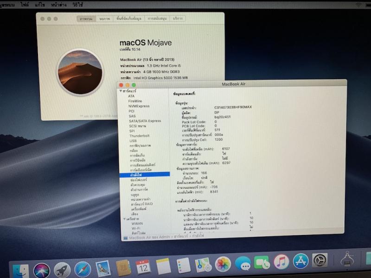Open the Reminders list icon in Dock

tap(183, 265)
